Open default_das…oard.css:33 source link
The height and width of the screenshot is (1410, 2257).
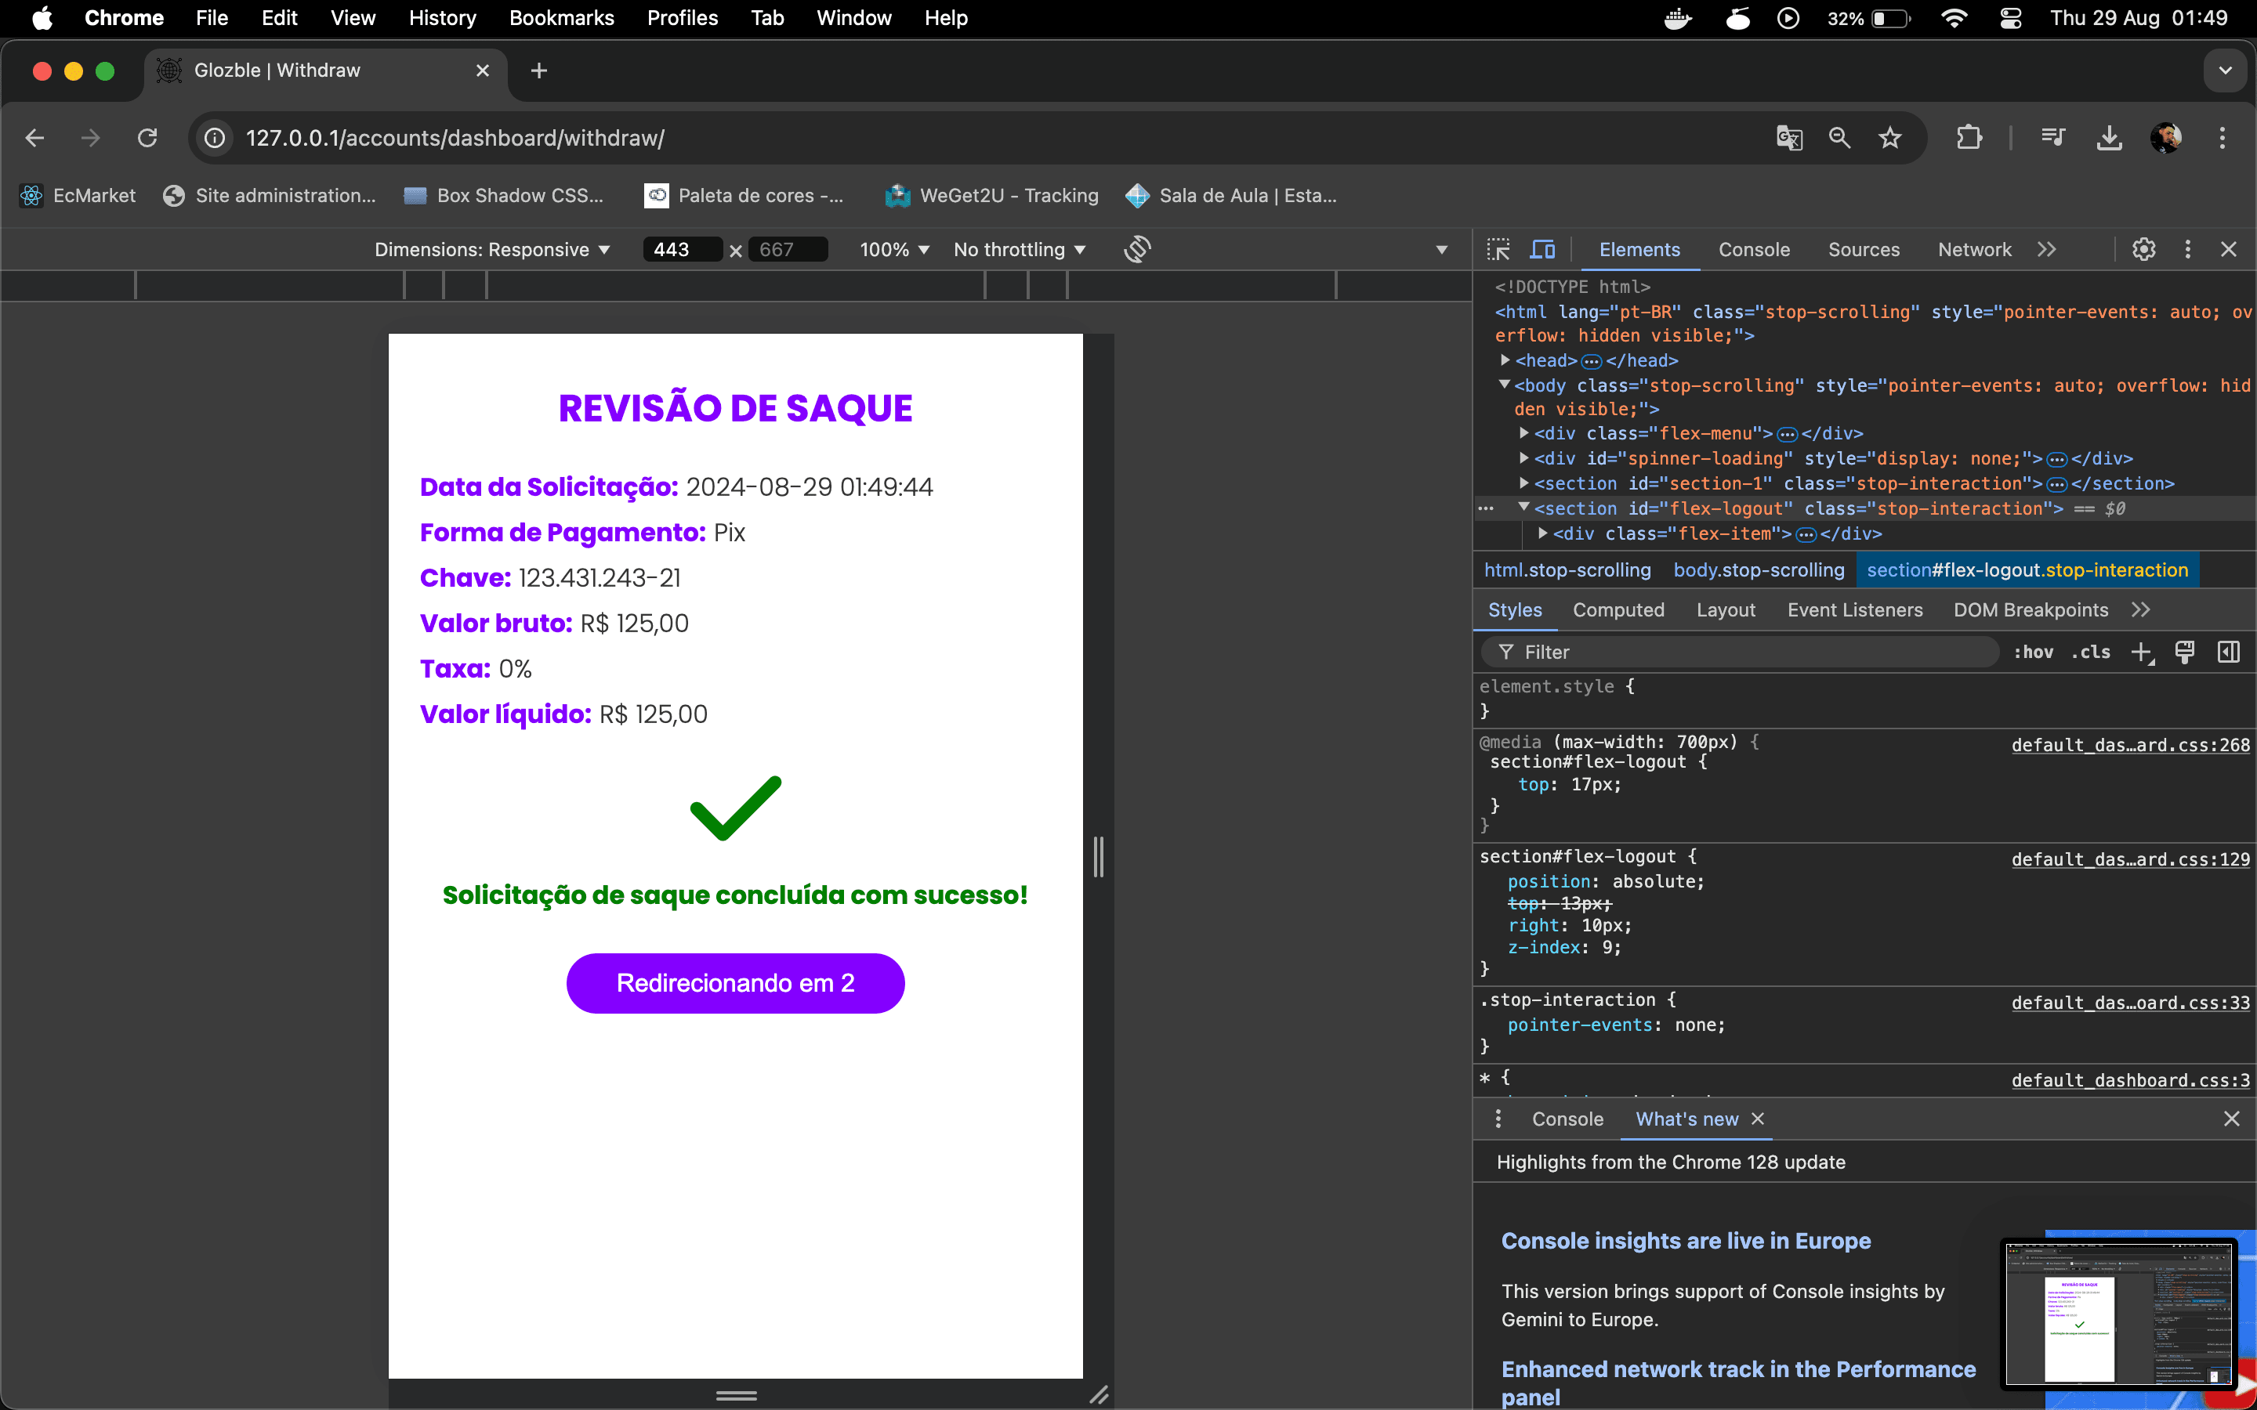[x=2130, y=1003]
